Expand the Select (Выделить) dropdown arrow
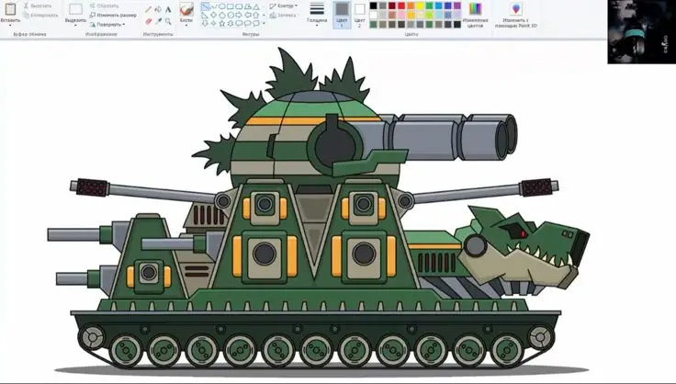This screenshot has height=384, width=676. coord(75,25)
